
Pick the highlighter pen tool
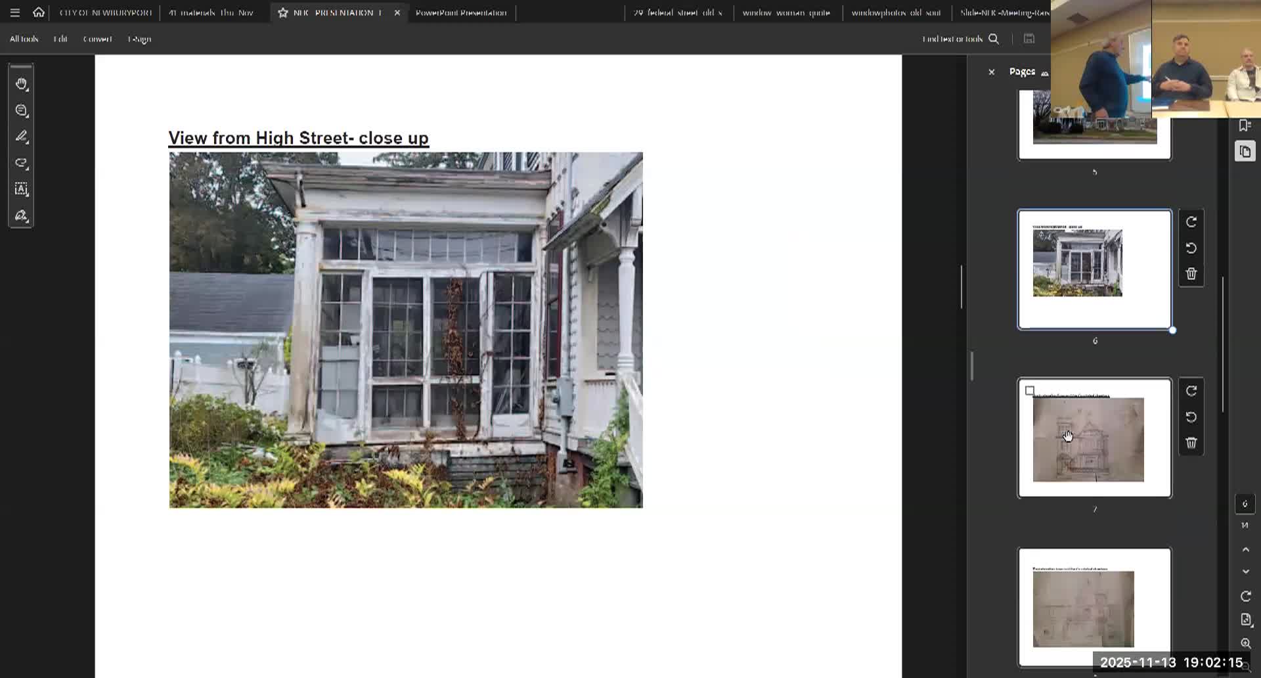[21, 137]
